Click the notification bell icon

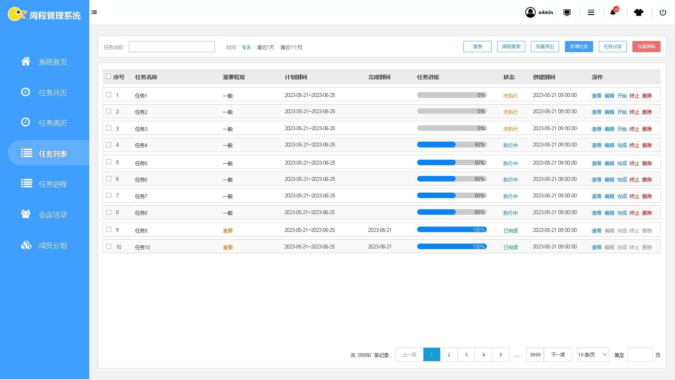coord(613,13)
